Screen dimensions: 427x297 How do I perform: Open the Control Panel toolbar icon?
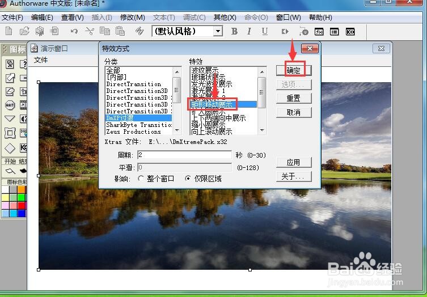pos(303,31)
